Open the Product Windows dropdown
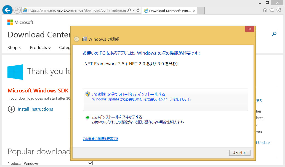Viewport: 285px width, 167px height. [x=58, y=163]
